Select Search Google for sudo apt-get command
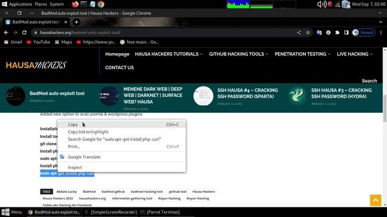This screenshot has width=387, height=217. click(122, 139)
